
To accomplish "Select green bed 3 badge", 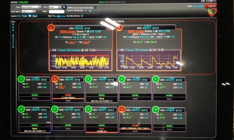I will [88, 79].
